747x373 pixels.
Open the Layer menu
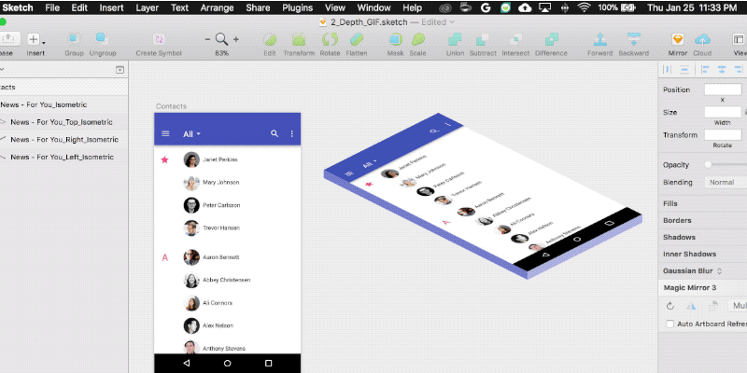click(148, 7)
